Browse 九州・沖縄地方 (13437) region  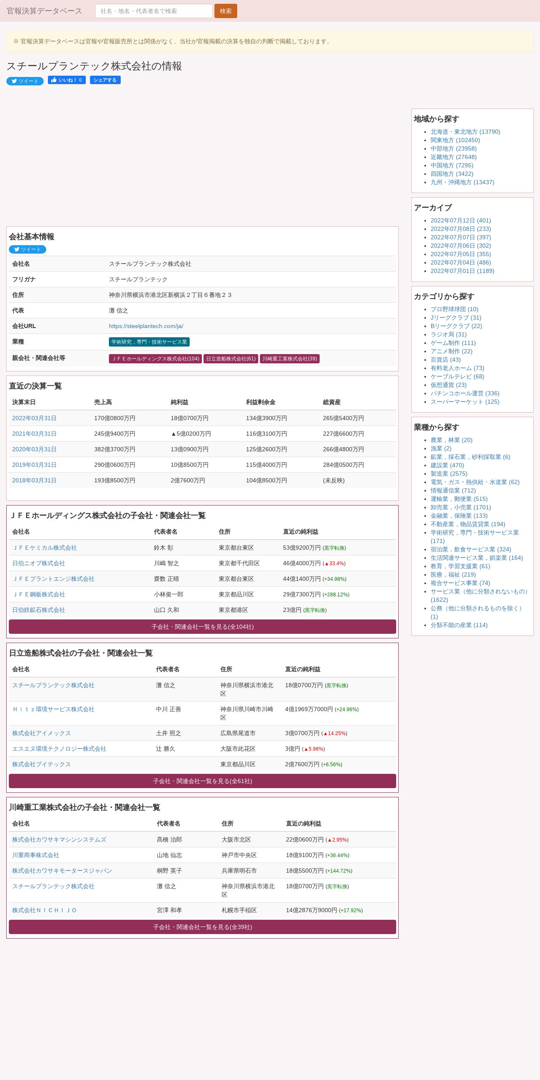[462, 182]
